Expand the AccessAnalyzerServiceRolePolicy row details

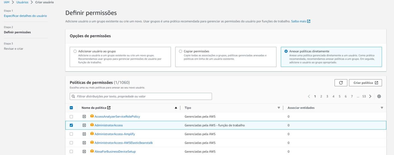[x=84, y=116]
